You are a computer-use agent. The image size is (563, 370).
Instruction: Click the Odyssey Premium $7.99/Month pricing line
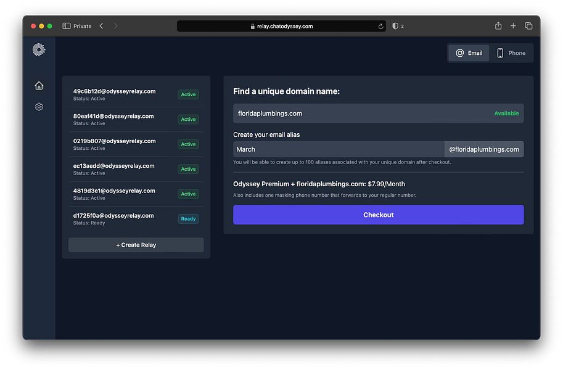pyautogui.click(x=319, y=184)
